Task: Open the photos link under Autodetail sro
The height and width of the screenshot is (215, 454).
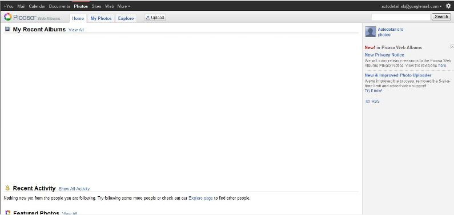Action: coord(384,35)
